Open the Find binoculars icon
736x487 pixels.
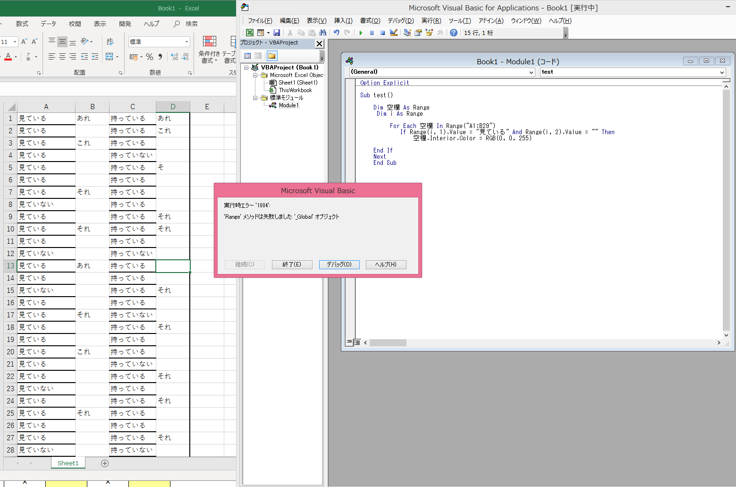[x=322, y=33]
